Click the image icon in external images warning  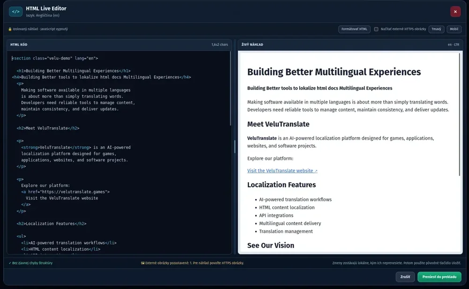(x=143, y=263)
